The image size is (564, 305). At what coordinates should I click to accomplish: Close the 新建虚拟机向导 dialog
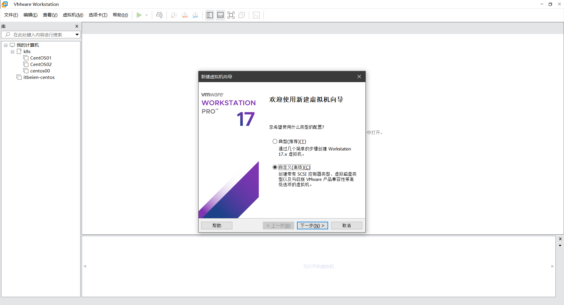(359, 77)
